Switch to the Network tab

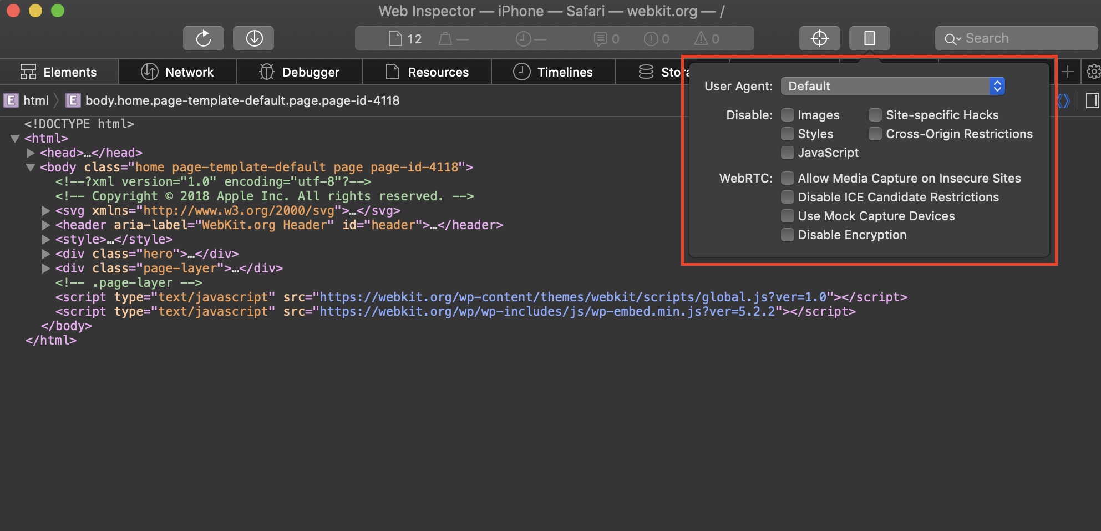[x=177, y=72]
